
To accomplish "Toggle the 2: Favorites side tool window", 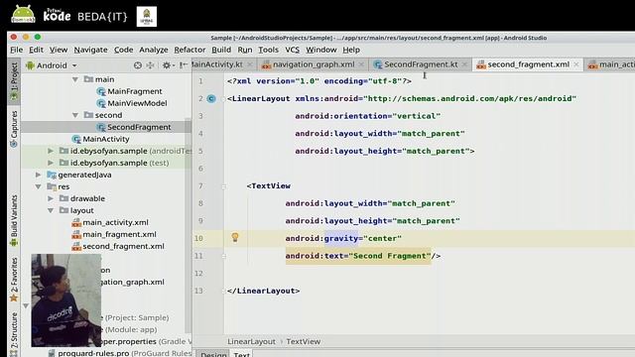I will click(x=14, y=280).
